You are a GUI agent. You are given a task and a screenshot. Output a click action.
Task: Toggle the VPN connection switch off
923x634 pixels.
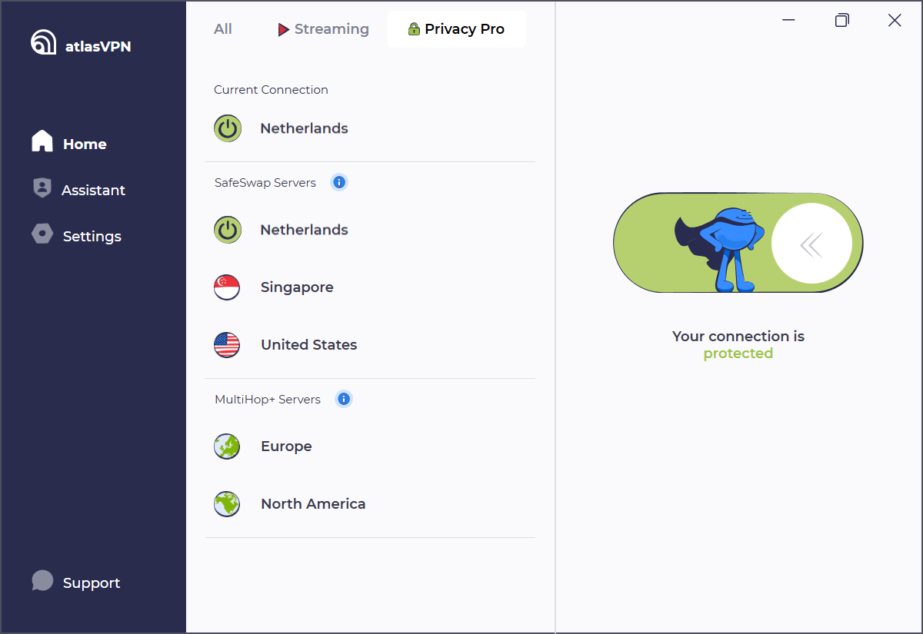point(738,243)
